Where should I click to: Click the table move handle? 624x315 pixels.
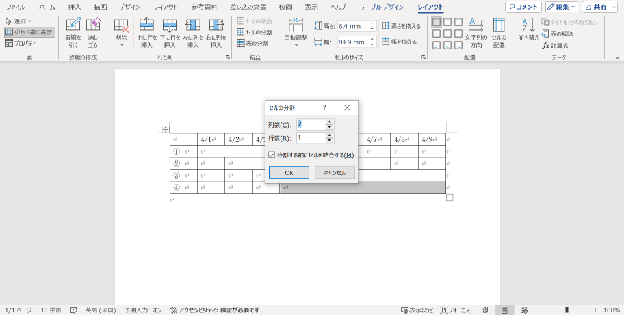[166, 129]
